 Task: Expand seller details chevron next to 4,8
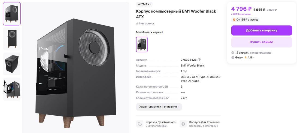pyautogui.click(x=254, y=58)
